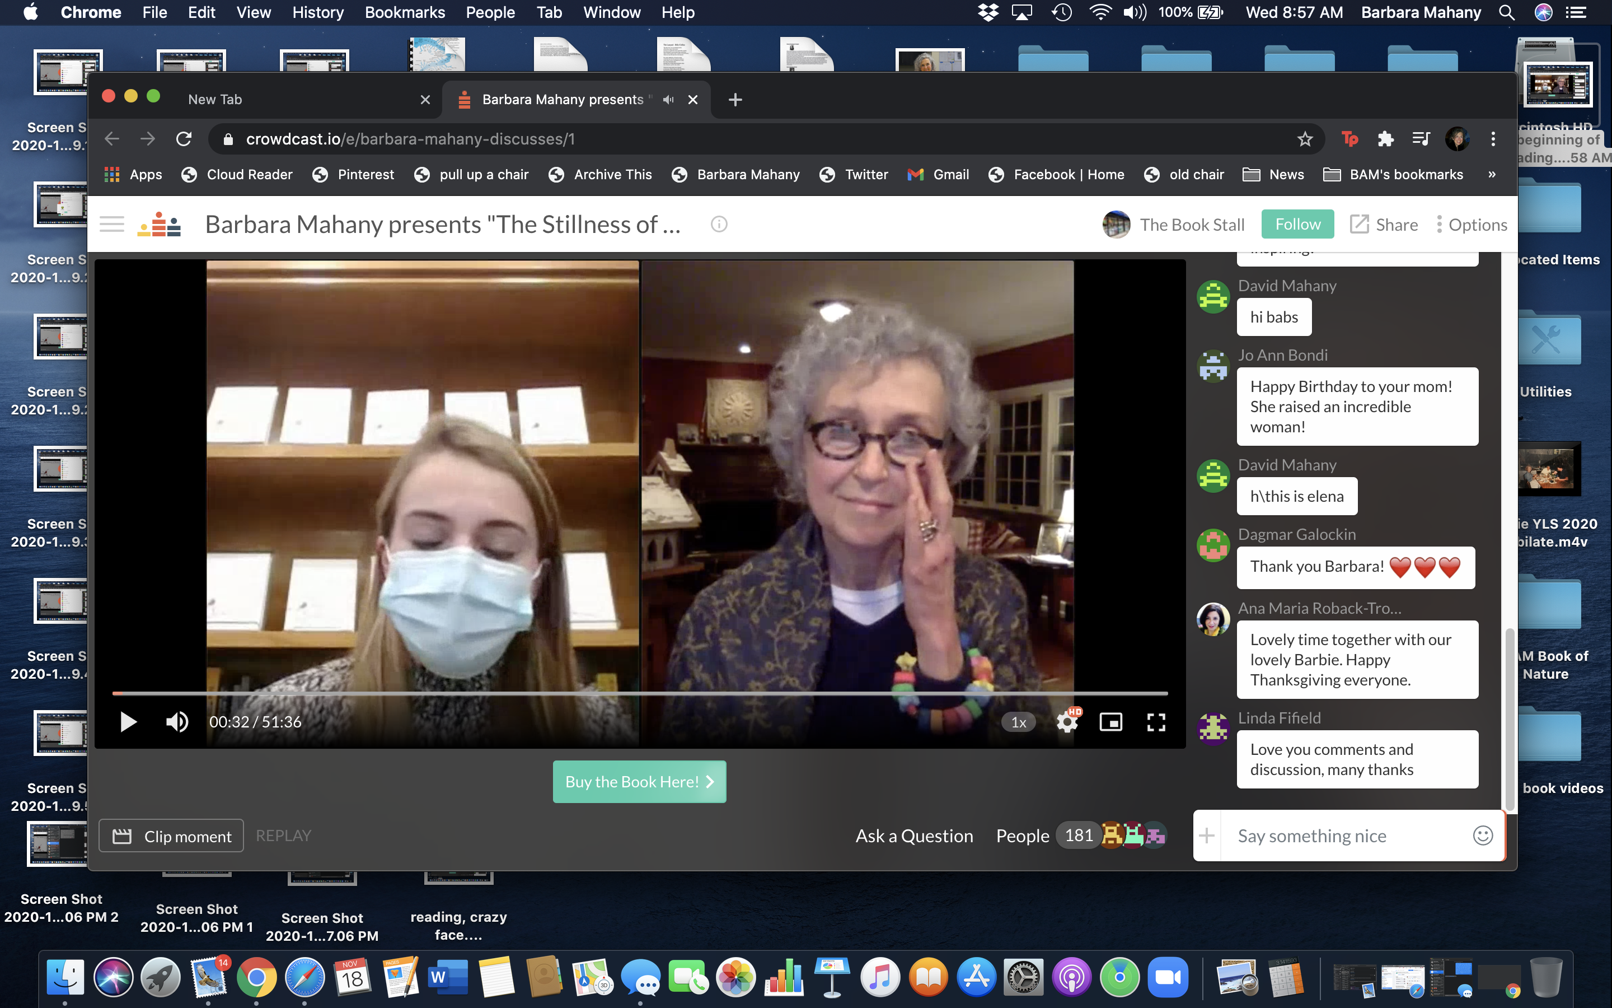Open emoji picker in chat
The image size is (1612, 1008).
click(1482, 836)
